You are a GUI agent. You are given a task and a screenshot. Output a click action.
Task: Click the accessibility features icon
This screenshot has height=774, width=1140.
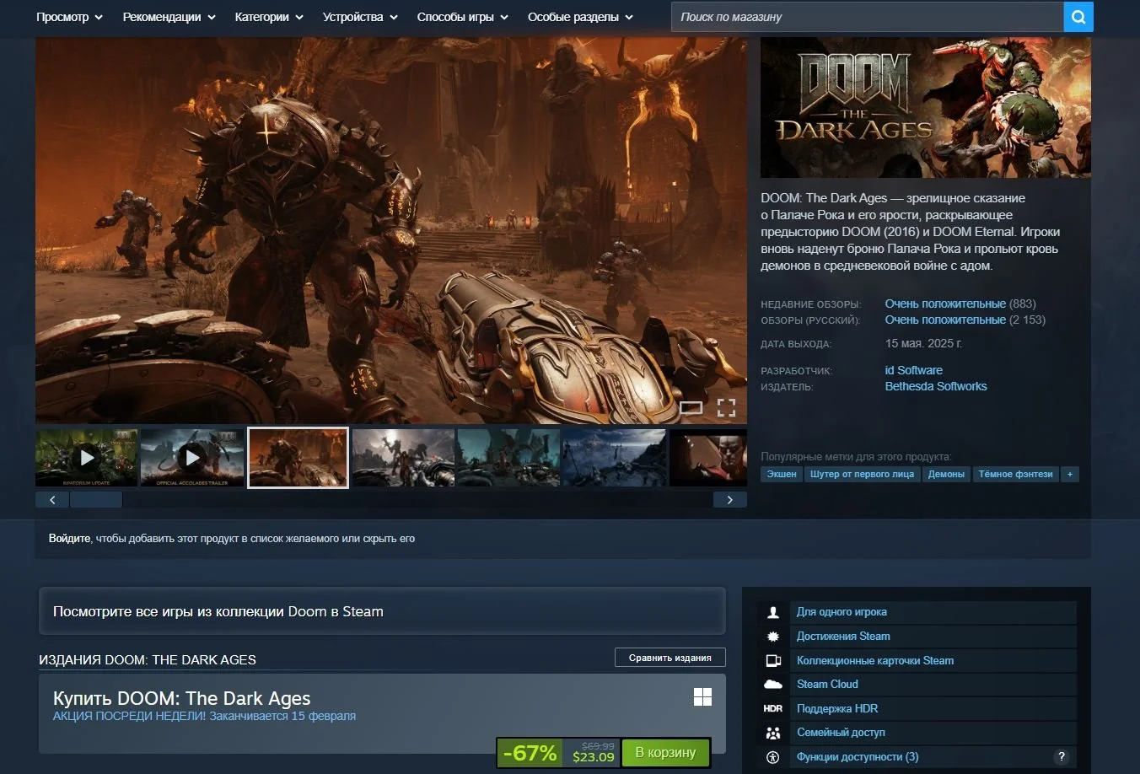[772, 757]
